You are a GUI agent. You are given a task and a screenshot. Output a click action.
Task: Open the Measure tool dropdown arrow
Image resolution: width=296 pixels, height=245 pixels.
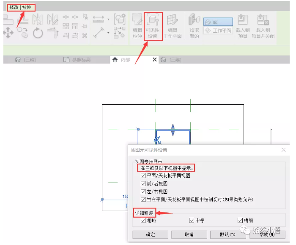tap(108, 19)
